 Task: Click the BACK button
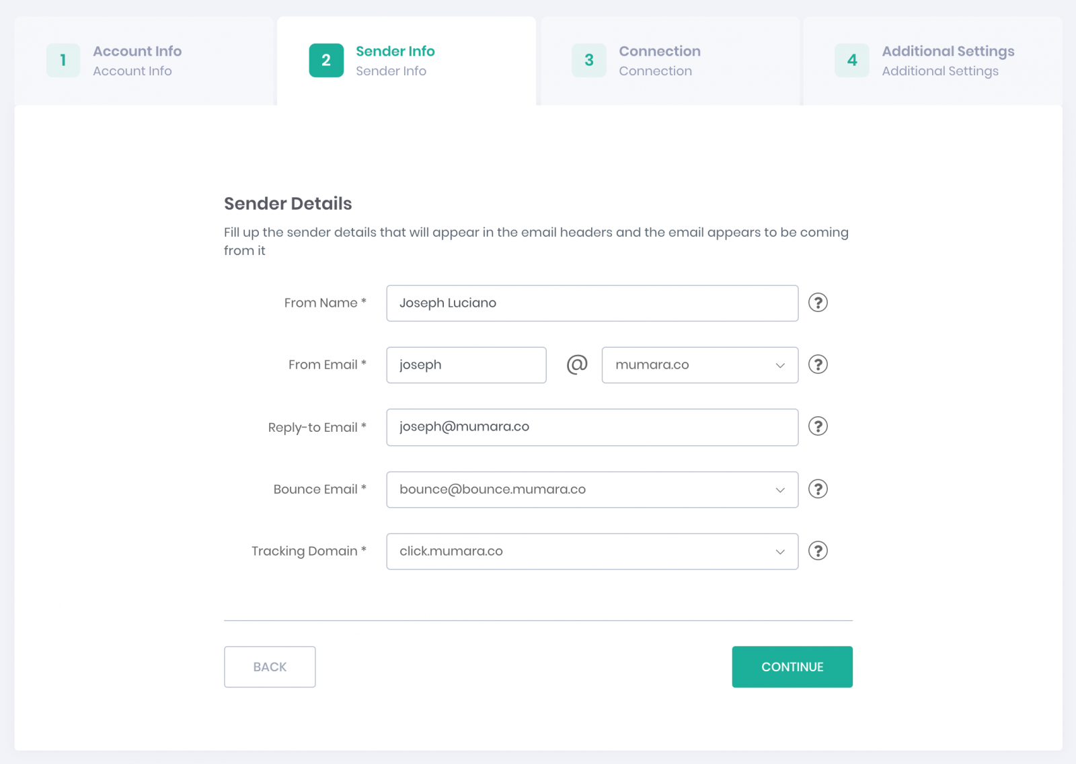pos(270,667)
